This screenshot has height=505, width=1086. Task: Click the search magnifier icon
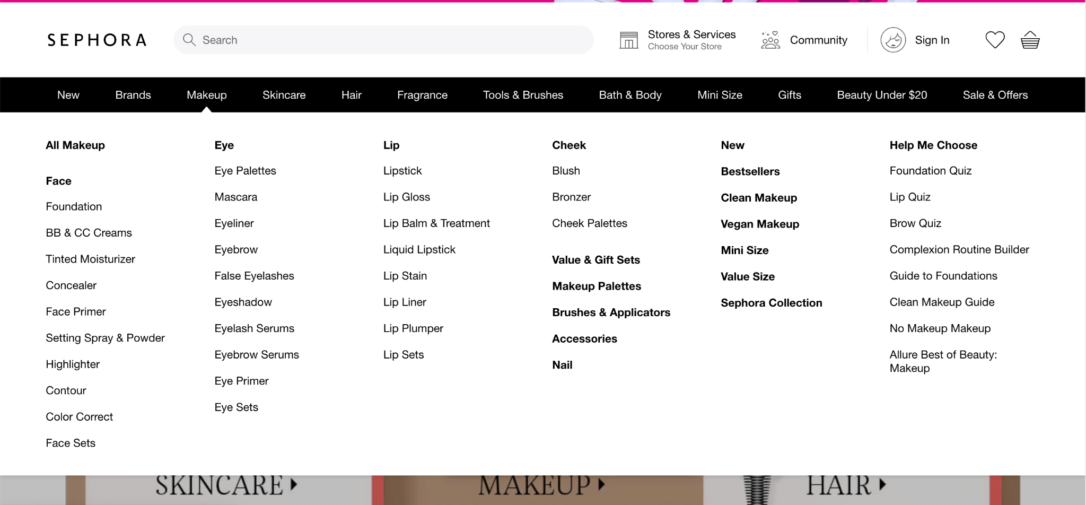point(189,40)
